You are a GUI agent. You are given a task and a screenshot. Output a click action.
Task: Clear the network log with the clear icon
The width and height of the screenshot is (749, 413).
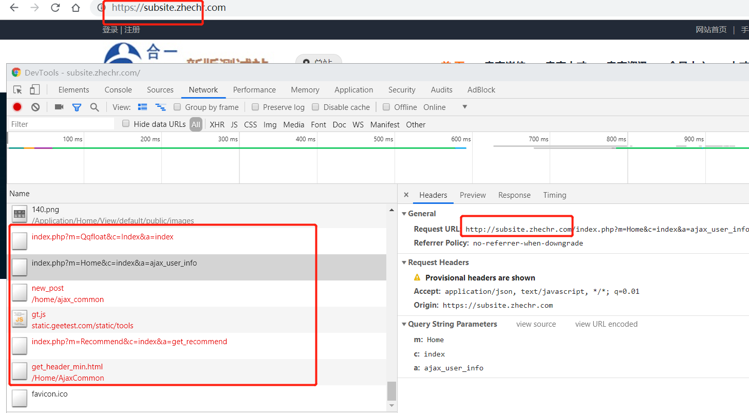point(35,107)
